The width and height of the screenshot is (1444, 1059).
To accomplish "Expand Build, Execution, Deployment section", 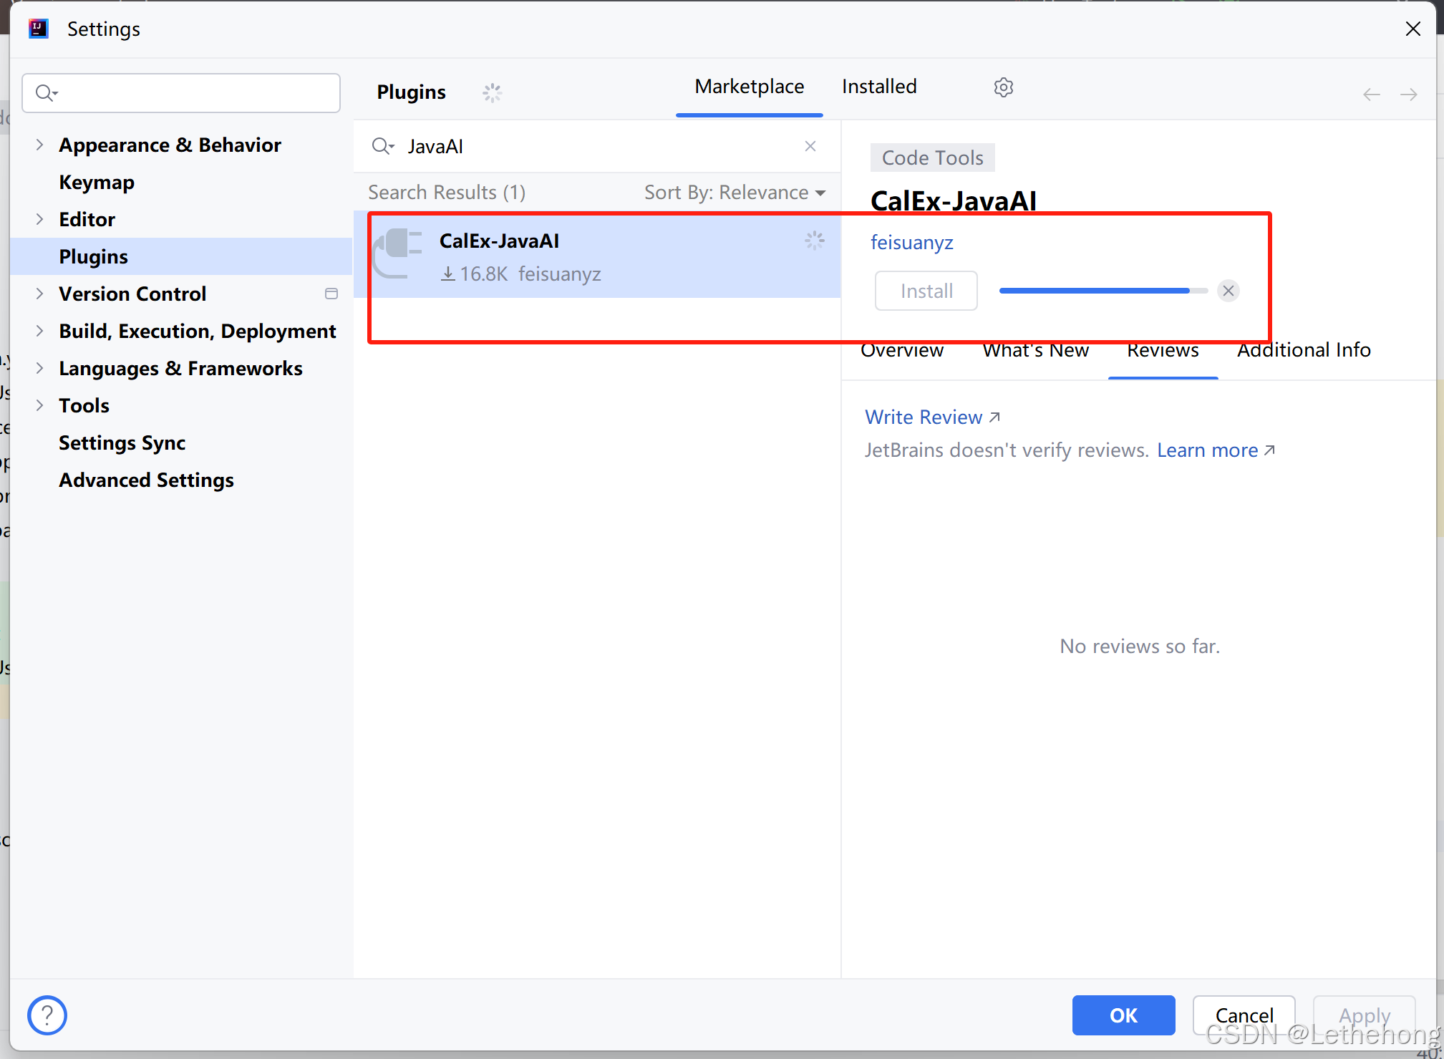I will pyautogui.click(x=40, y=331).
